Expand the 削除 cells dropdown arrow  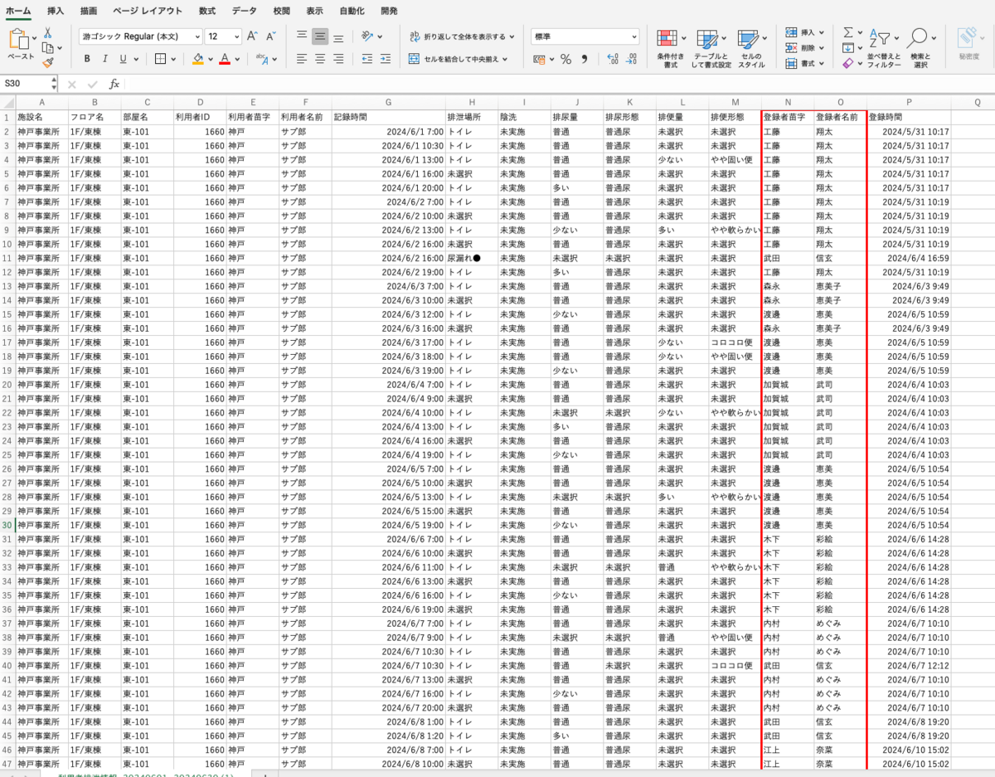pyautogui.click(x=822, y=48)
